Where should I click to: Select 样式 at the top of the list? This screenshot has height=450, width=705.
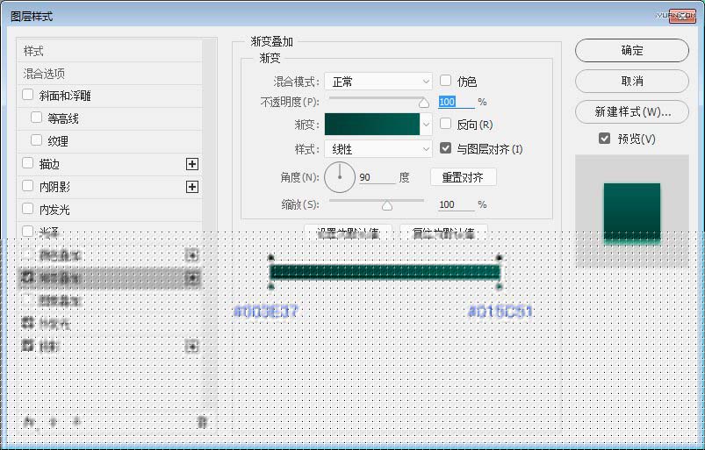pos(33,51)
